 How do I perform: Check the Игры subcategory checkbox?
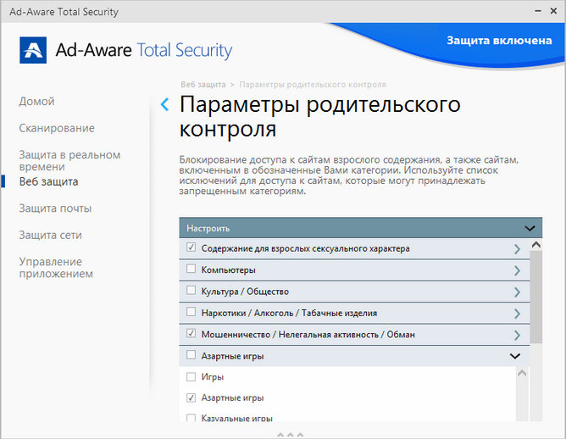(191, 377)
